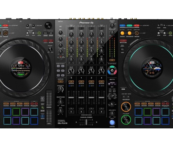
Task: Tap the green VOCAL active part button on right deck
Action: coord(129,25)
